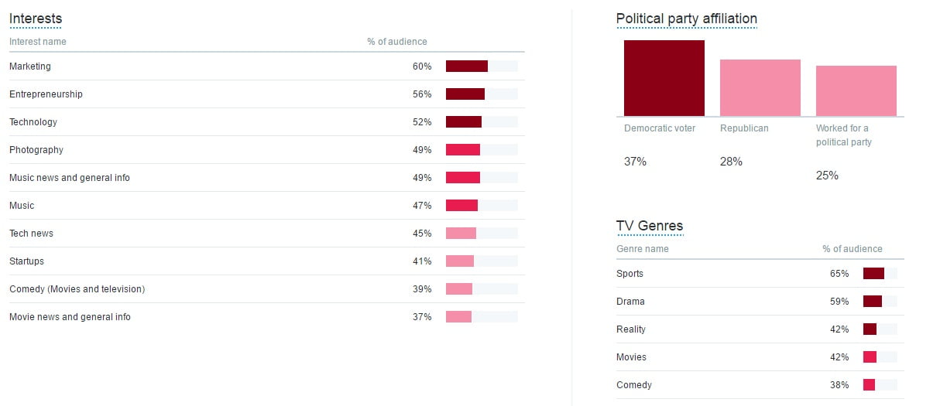This screenshot has width=940, height=406.
Task: Click Worked for a political party bar
Action: click(x=856, y=91)
